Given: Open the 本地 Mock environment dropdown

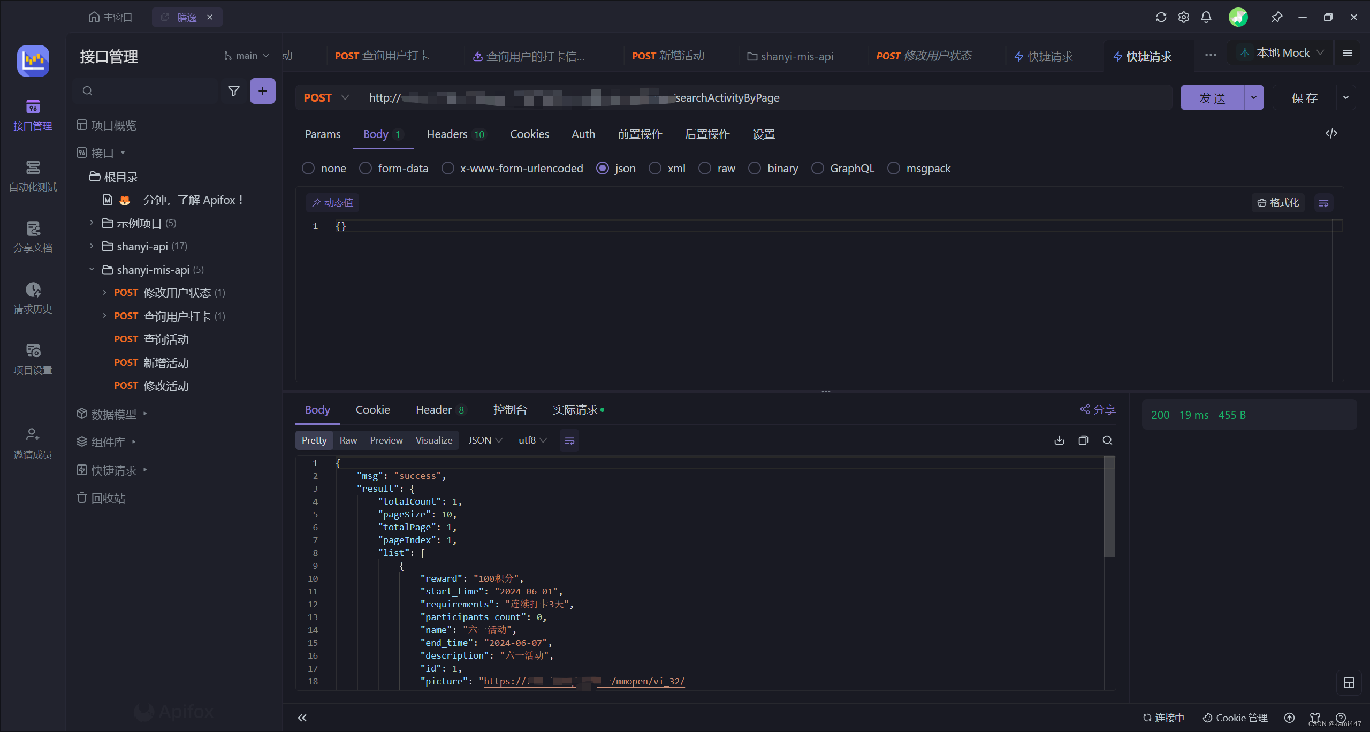Looking at the screenshot, I should 1282,53.
